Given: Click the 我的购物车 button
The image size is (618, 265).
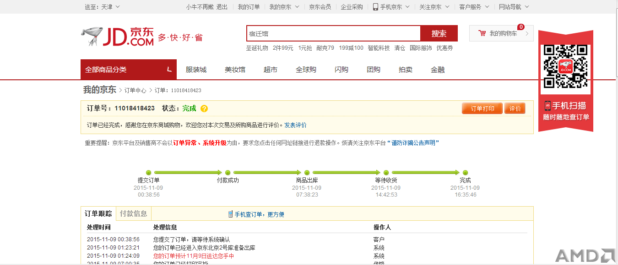Looking at the screenshot, I should pos(501,33).
